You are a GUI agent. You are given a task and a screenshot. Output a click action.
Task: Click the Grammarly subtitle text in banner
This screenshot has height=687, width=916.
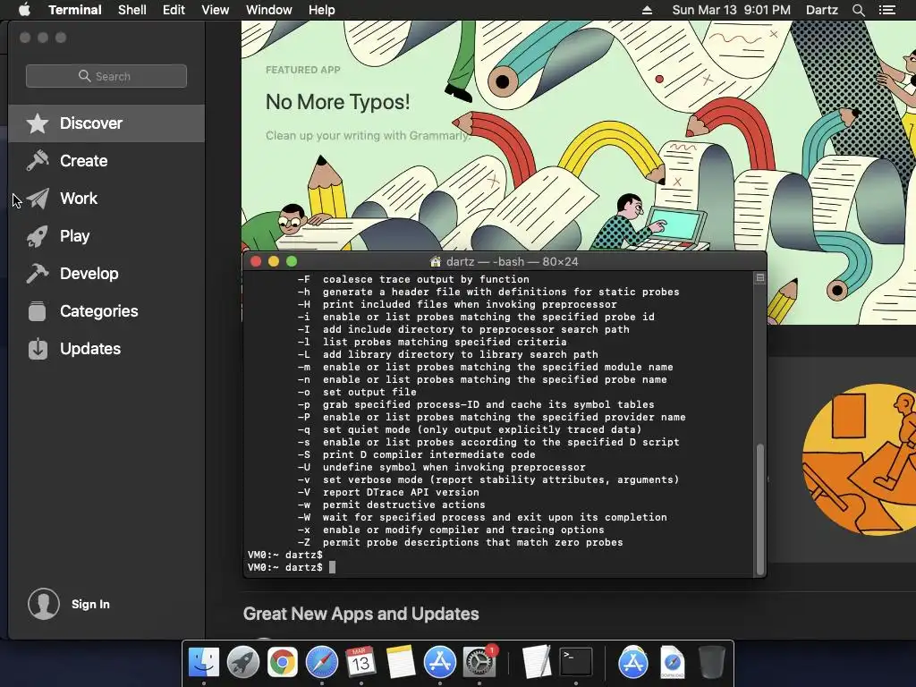click(x=368, y=136)
